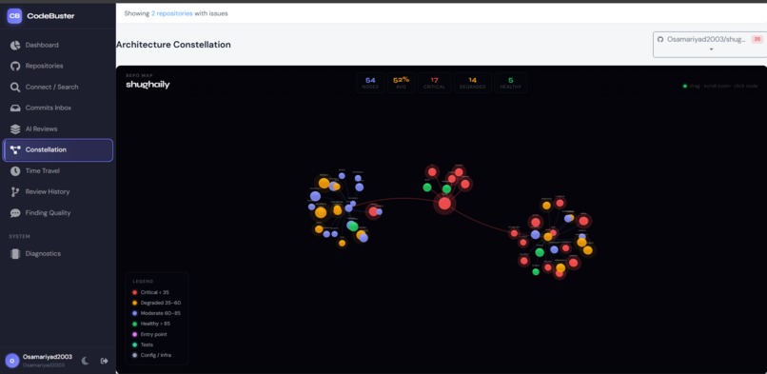
Task: Click the Review History branch icon
Action: (15, 192)
